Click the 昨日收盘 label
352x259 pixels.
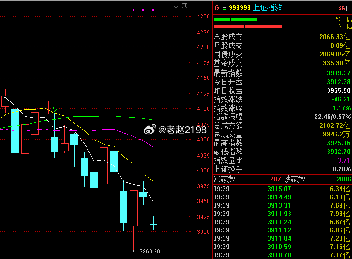228,91
